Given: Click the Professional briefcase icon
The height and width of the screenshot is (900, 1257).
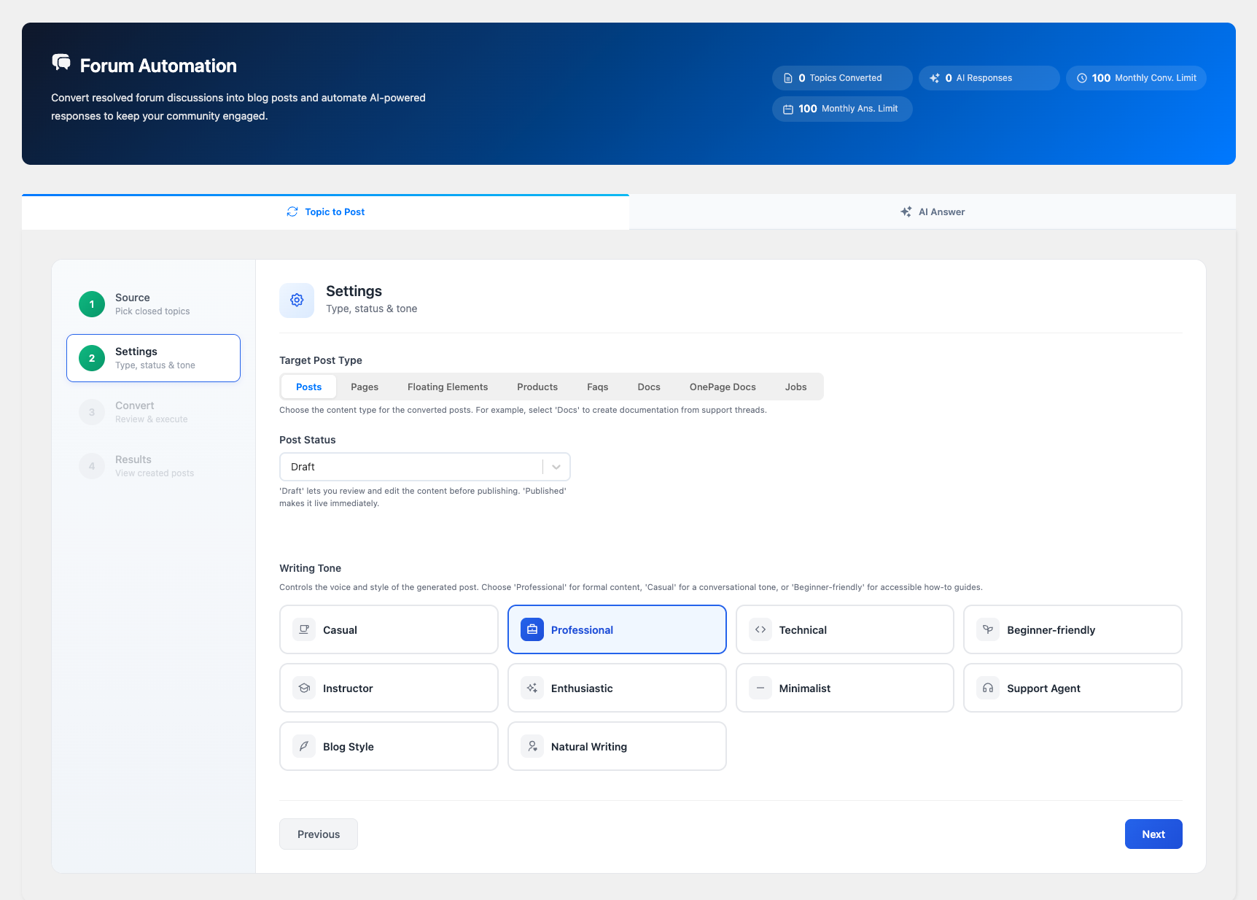Looking at the screenshot, I should pos(532,629).
